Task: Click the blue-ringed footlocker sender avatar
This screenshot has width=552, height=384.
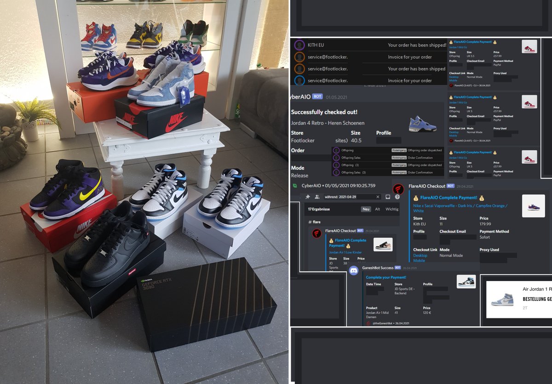Action: point(299,81)
